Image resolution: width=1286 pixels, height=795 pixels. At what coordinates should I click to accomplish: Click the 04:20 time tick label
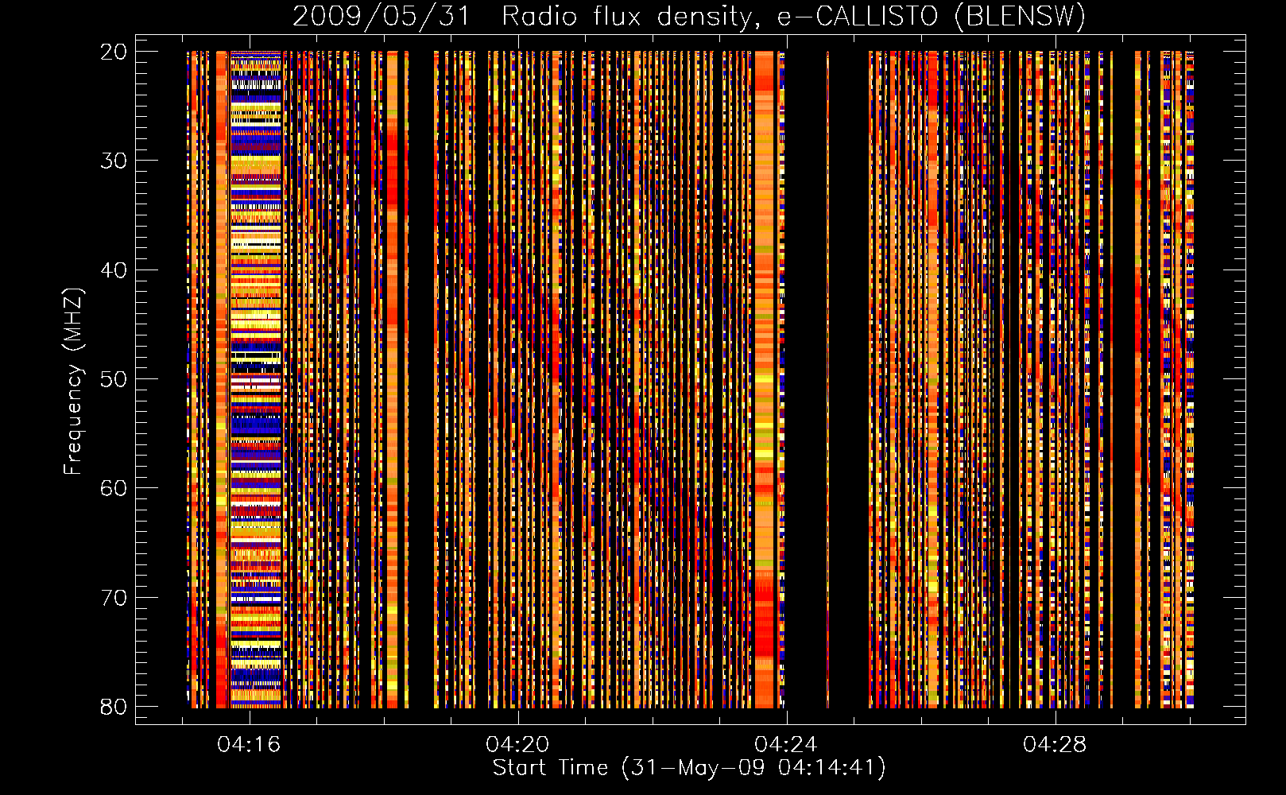(x=517, y=745)
